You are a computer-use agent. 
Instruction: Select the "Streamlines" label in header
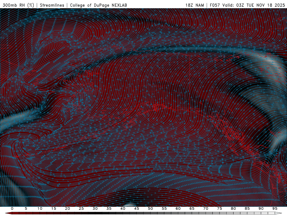[x=52, y=5]
